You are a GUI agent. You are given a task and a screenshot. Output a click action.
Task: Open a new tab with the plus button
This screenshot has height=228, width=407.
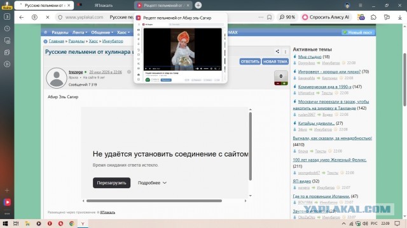click(198, 5)
